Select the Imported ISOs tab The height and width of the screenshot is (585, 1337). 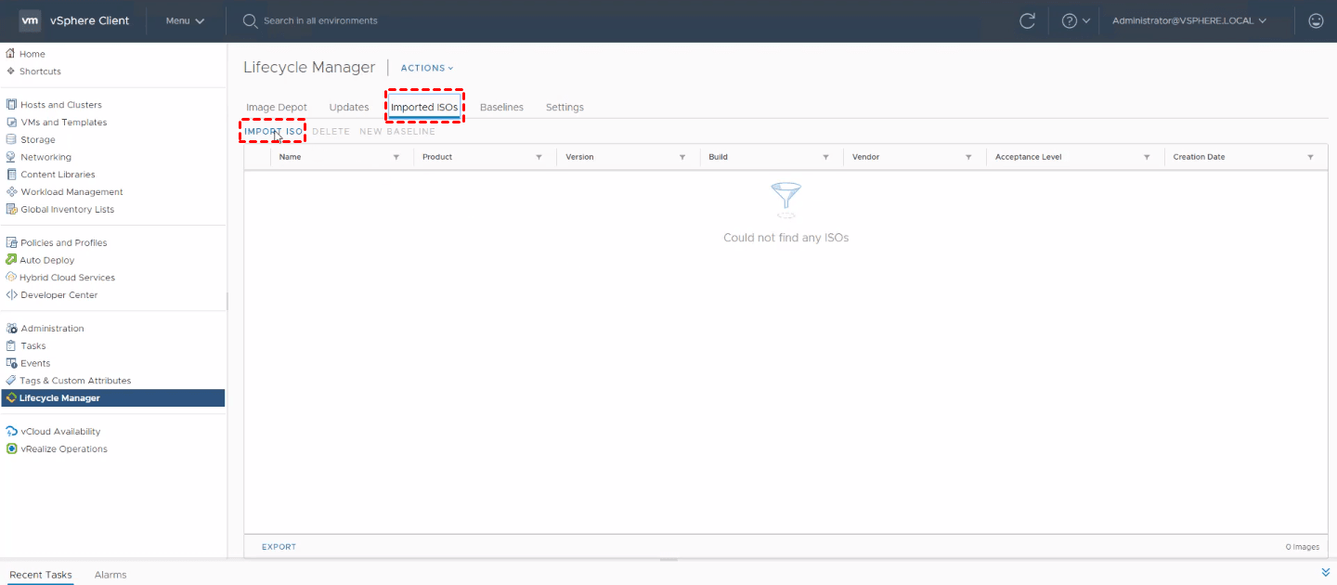tap(424, 108)
